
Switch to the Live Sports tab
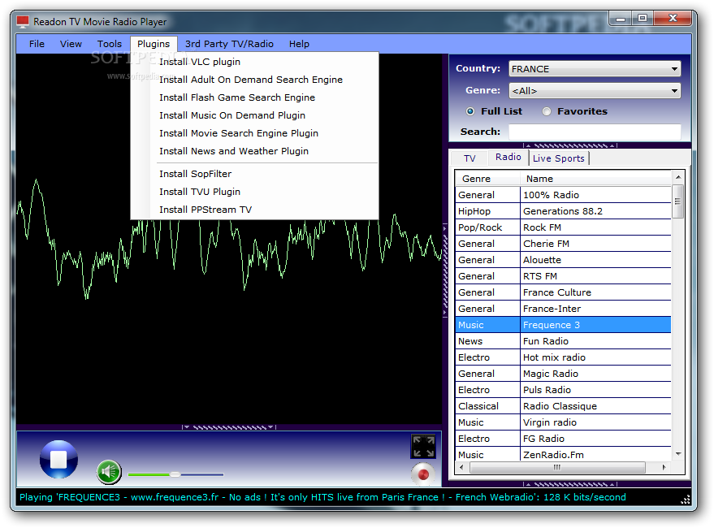point(559,158)
